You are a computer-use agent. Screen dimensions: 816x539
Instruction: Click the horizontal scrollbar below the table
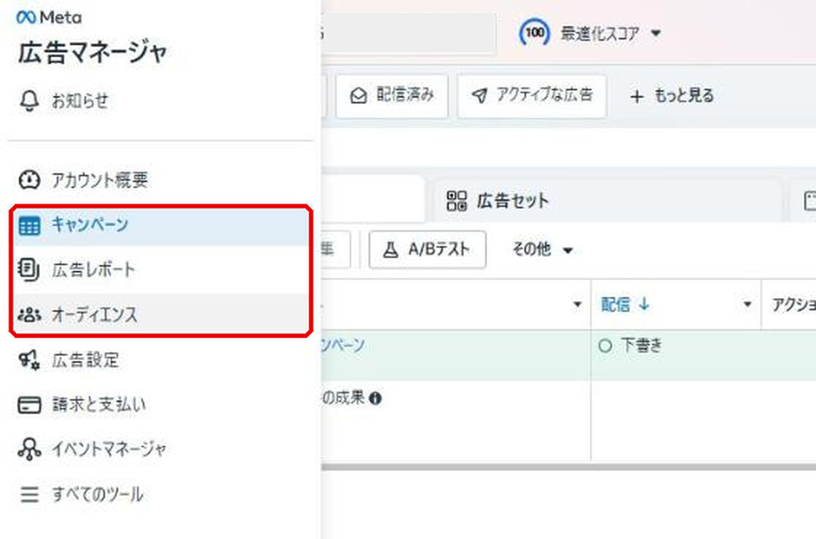[x=568, y=467]
